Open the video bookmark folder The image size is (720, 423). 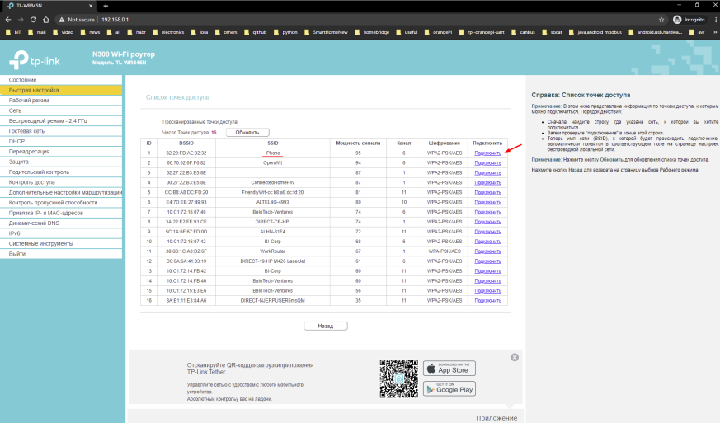click(63, 32)
